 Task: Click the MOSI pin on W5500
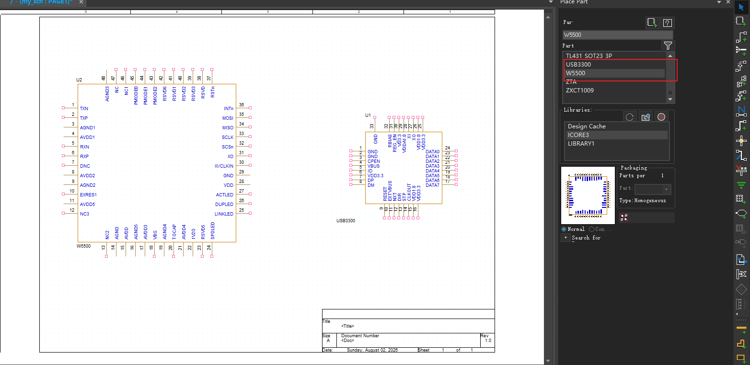pos(228,118)
